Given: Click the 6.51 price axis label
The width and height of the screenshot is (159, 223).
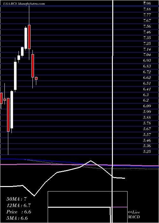Looking at the screenshot, I should (147, 83).
